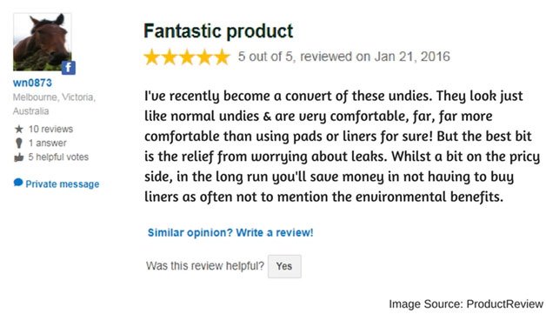Click the Facebook badge on the avatar
Screen dimensions: 546x314
[x=69, y=68]
